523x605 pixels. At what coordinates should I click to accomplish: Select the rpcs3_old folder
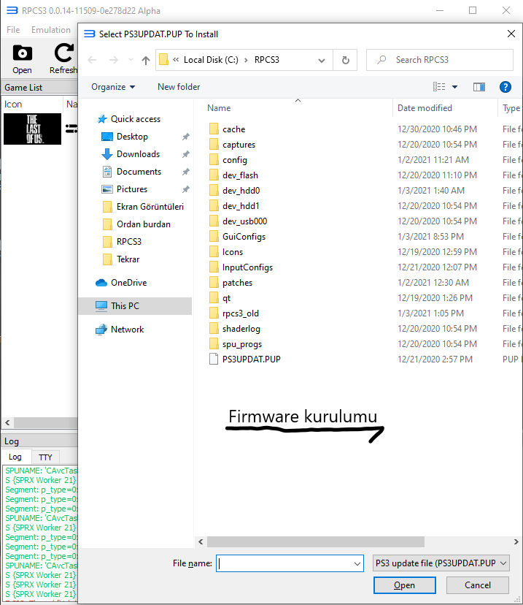point(240,313)
